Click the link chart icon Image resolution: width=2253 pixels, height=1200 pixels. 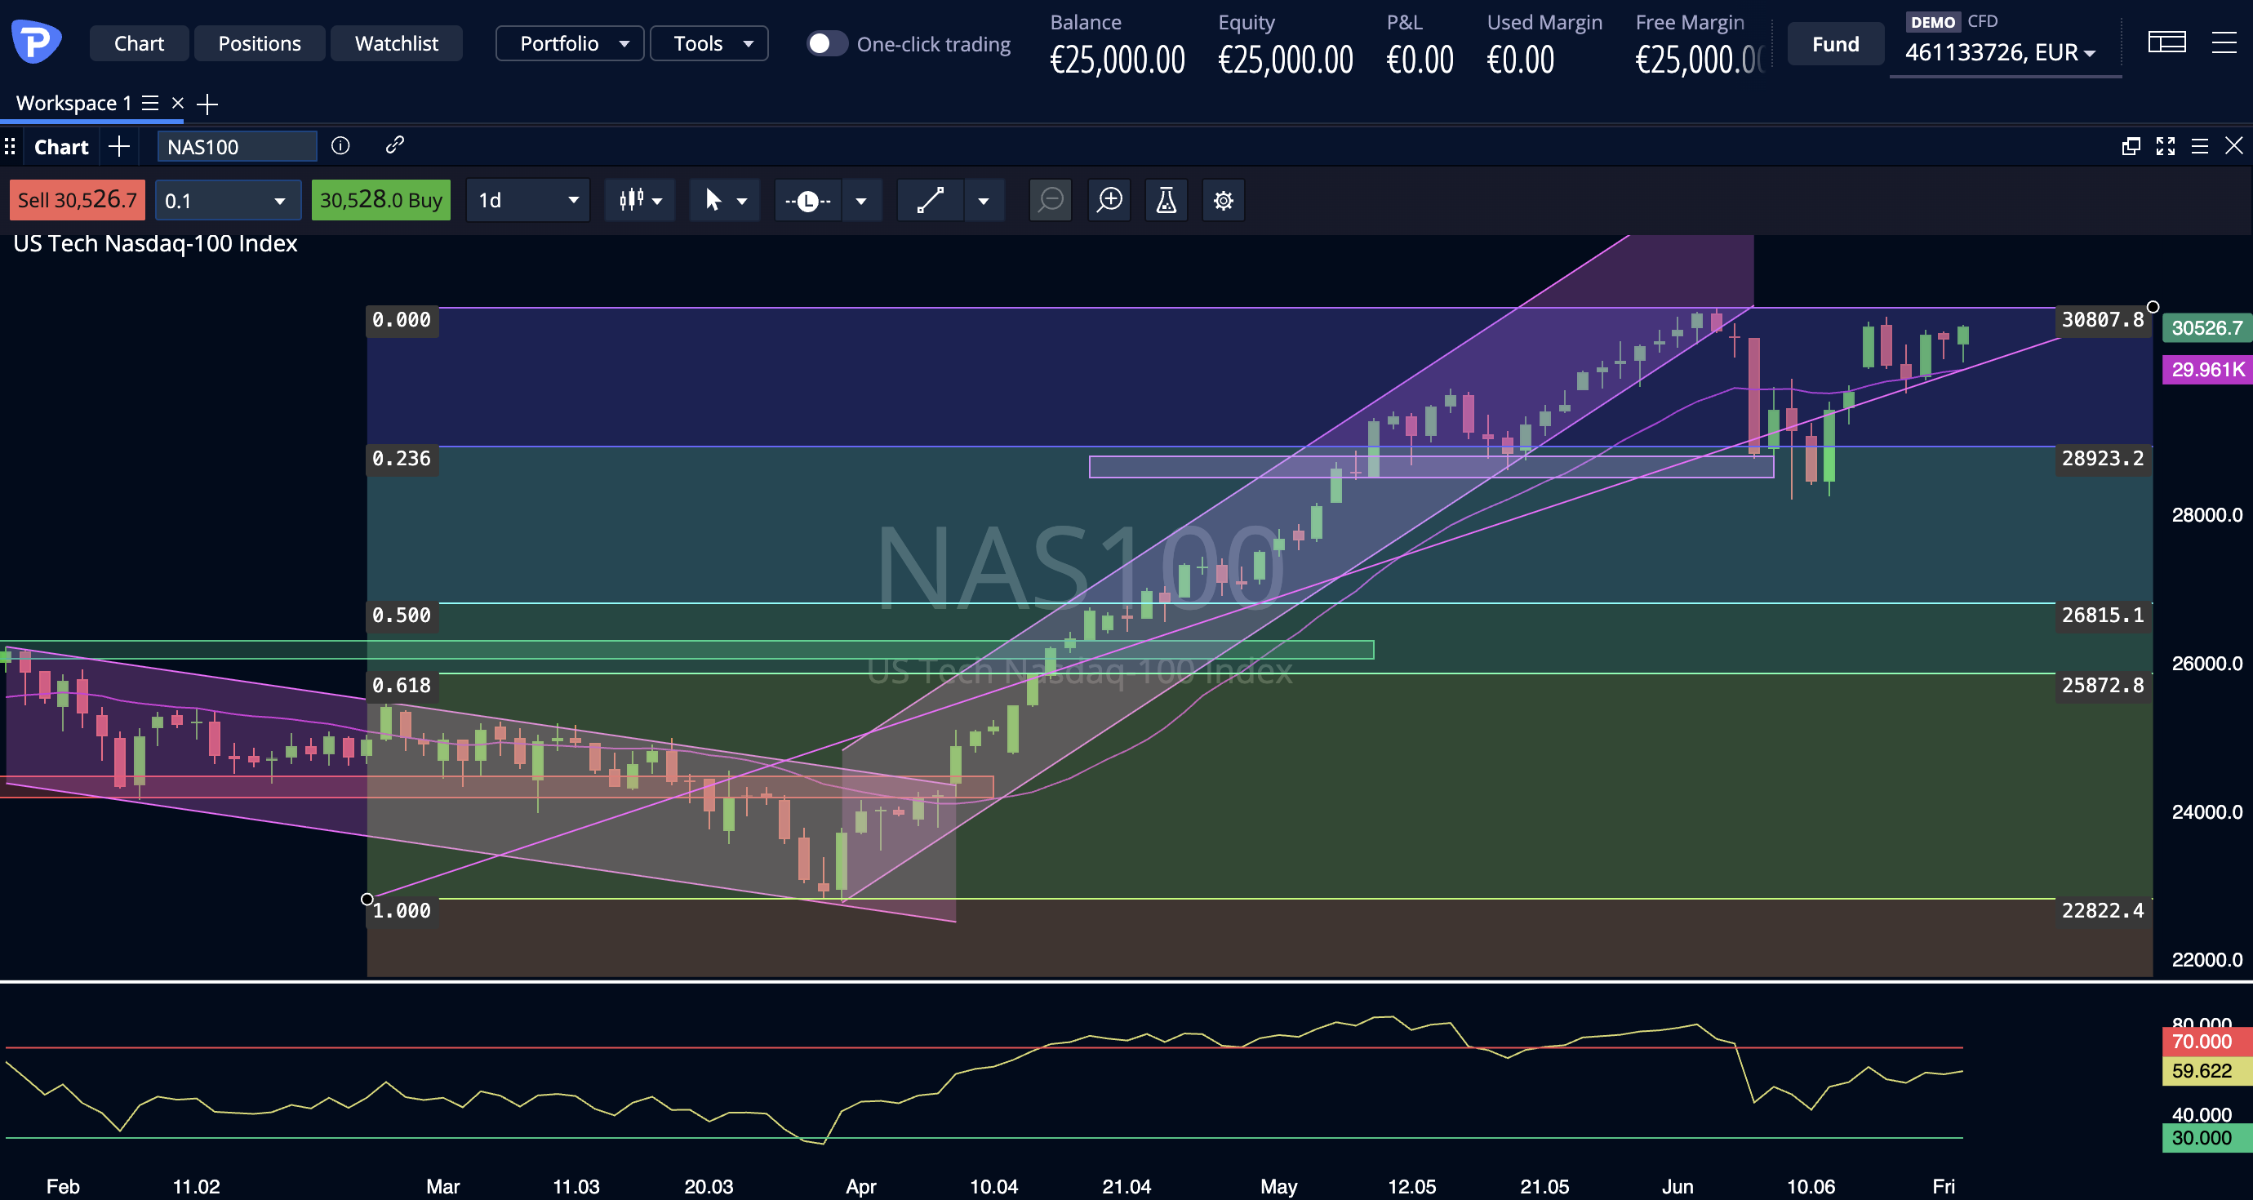coord(394,144)
